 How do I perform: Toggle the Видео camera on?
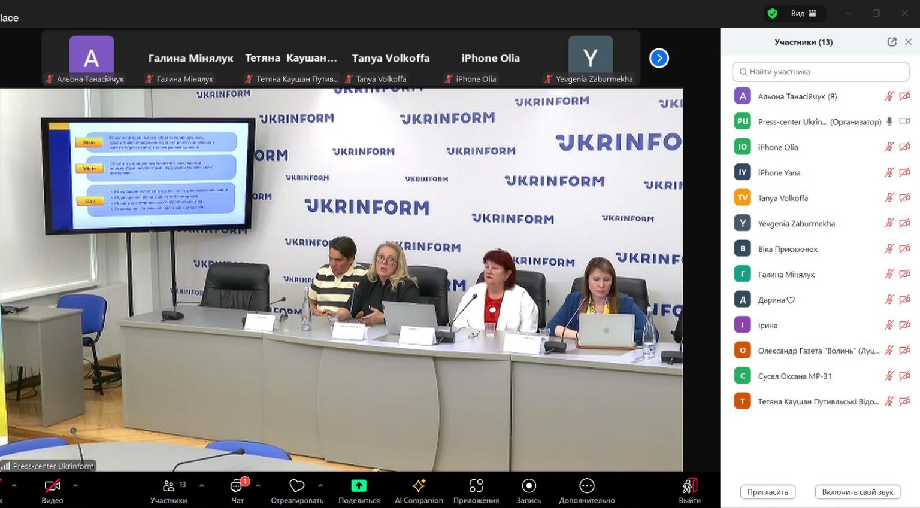pos(53,486)
